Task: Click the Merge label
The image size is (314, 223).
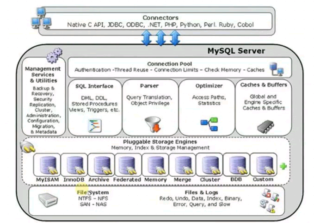Action: [182, 180]
